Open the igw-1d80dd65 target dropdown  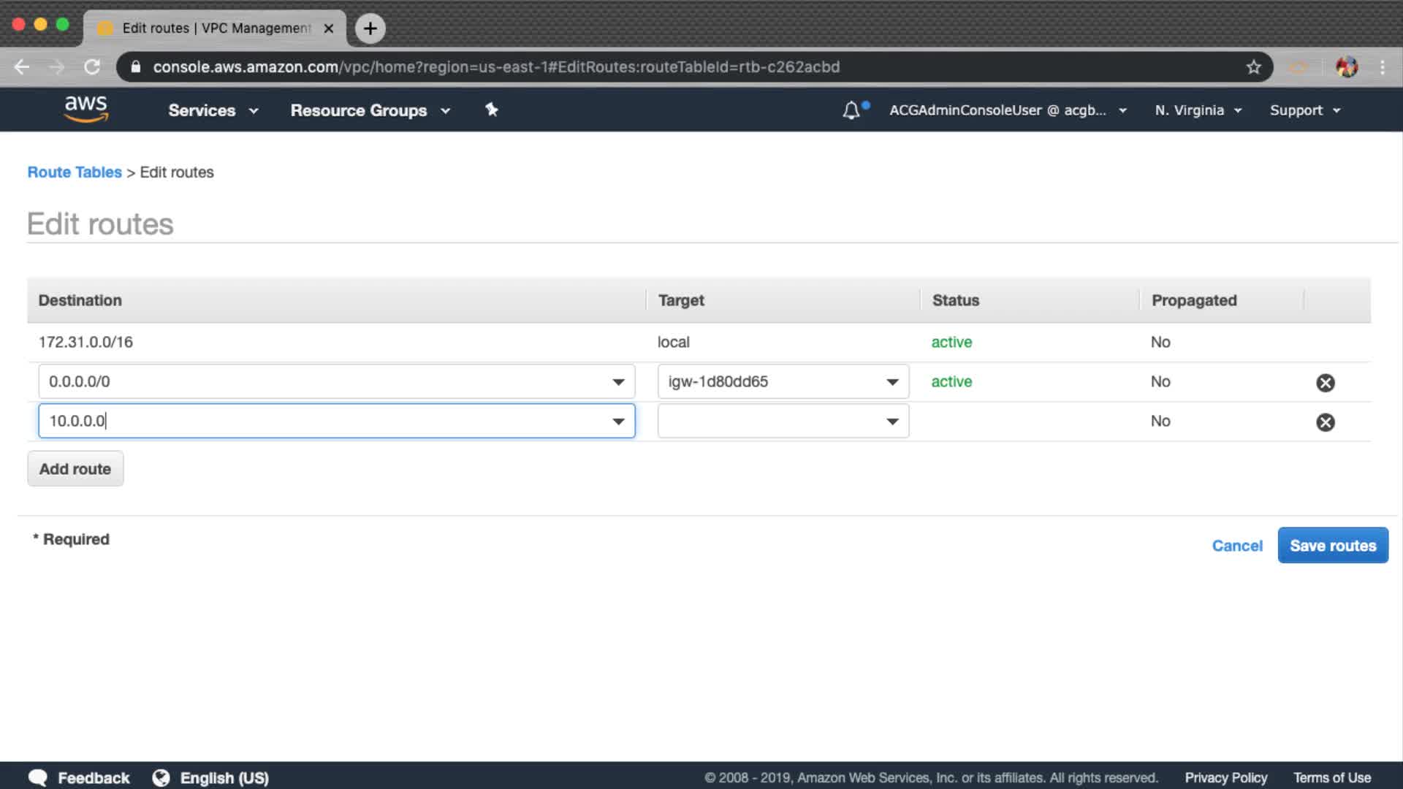[892, 382]
